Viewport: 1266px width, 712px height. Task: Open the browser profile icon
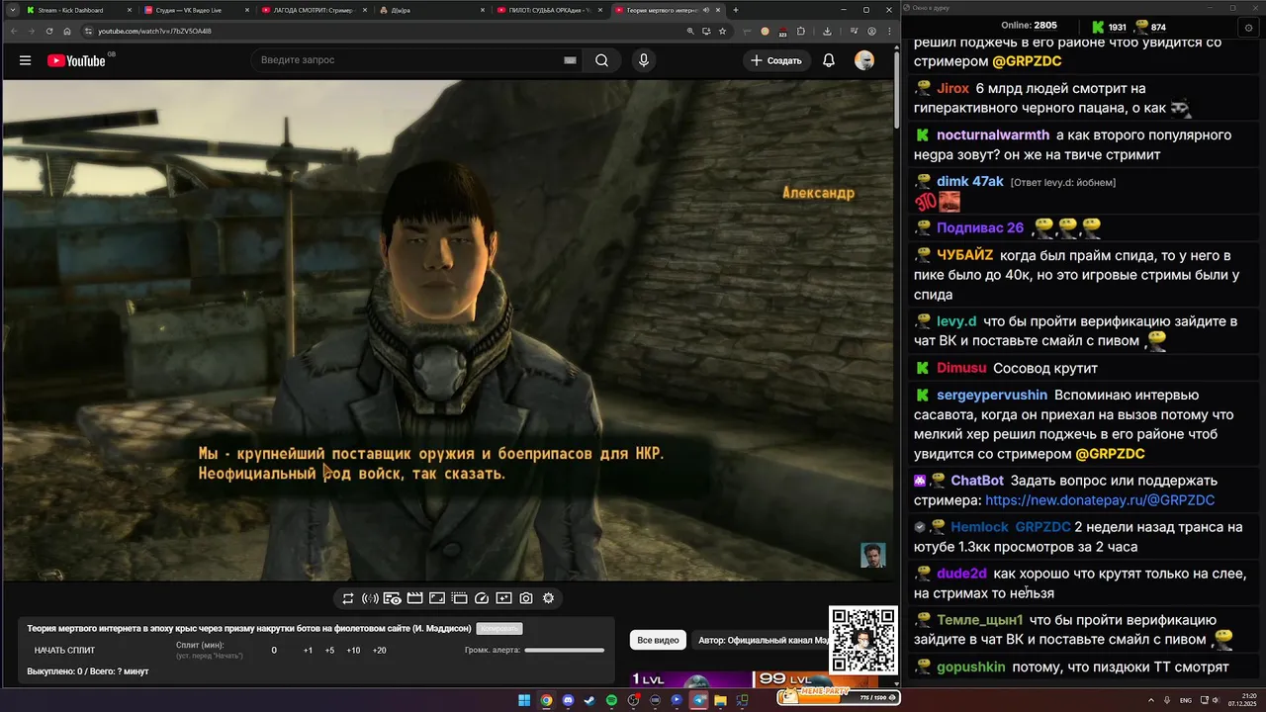tap(871, 31)
